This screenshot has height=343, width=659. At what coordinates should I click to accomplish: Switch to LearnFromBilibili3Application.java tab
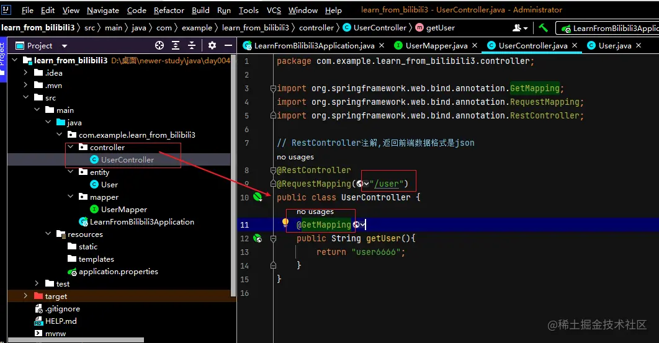(314, 45)
